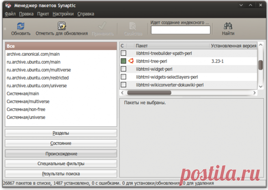
Task: Select the libhtml-widget-perl package name
Action: point(154,69)
